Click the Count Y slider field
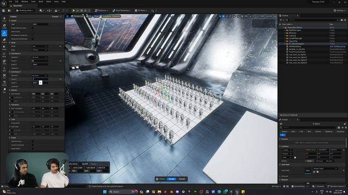The height and width of the screenshot is (195, 348). tap(40, 79)
